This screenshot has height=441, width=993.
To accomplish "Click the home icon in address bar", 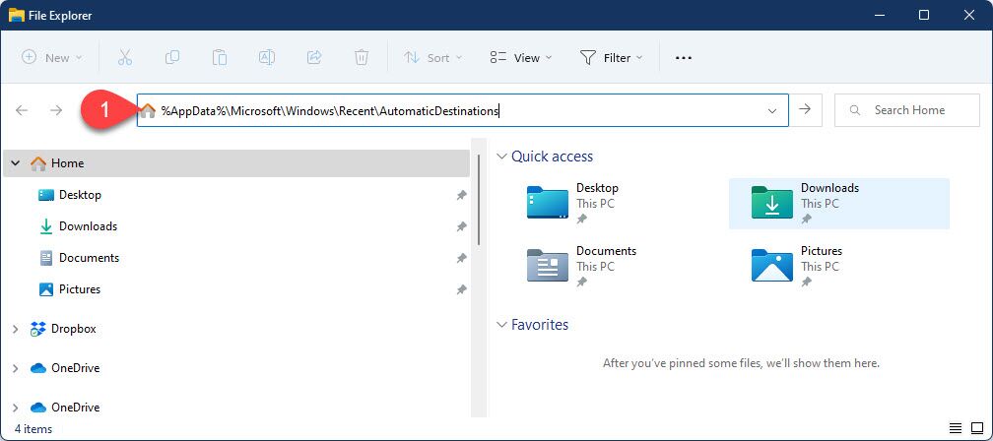I will [148, 110].
